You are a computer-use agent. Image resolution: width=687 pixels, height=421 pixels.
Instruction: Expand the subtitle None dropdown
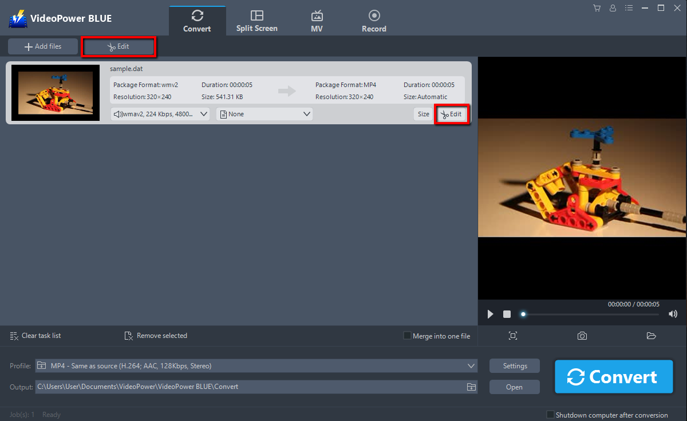click(264, 114)
